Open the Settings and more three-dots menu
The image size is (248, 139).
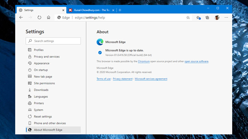click(x=226, y=17)
